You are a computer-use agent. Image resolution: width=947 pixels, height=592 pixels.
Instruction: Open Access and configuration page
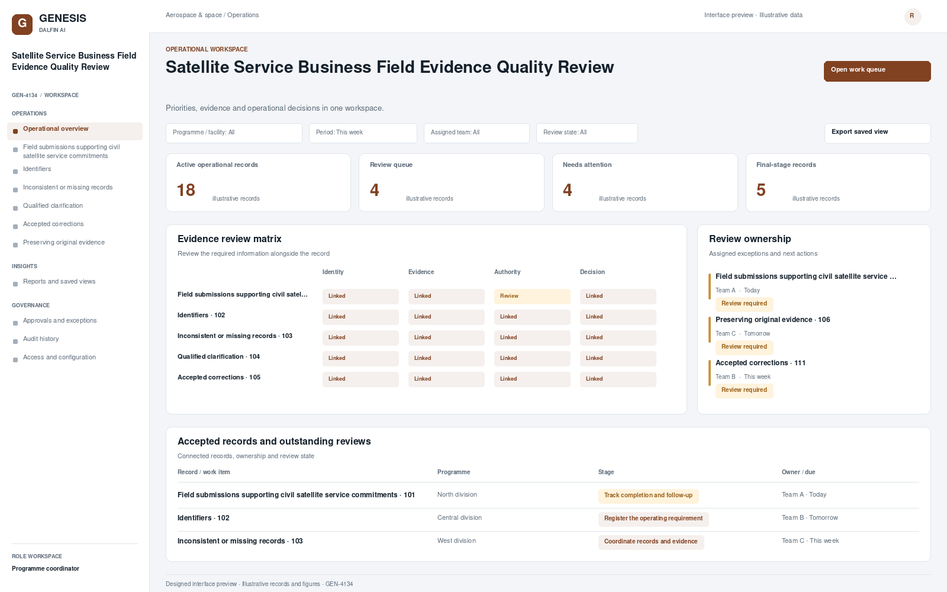coord(75,358)
